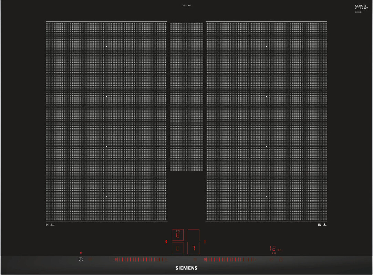373x275 pixels.
Task: Select the cooking zone showing level 0
Action: [x=178, y=248]
